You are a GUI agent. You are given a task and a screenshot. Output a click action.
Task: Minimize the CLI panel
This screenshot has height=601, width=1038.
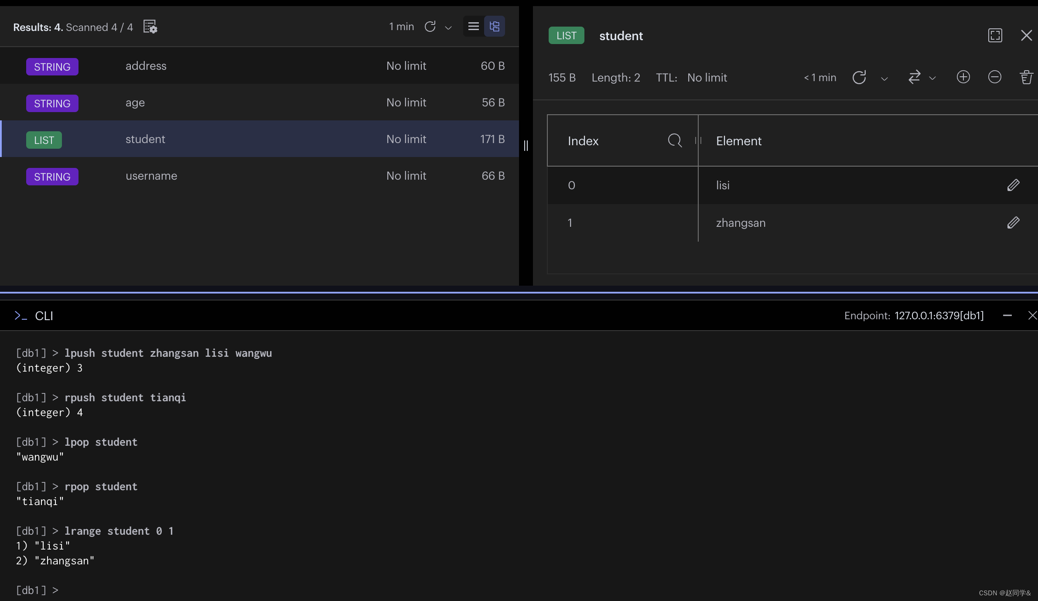1007,315
